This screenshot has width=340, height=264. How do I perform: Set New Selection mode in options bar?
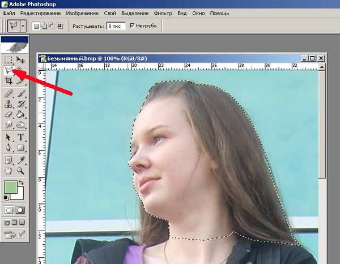pyautogui.click(x=36, y=26)
